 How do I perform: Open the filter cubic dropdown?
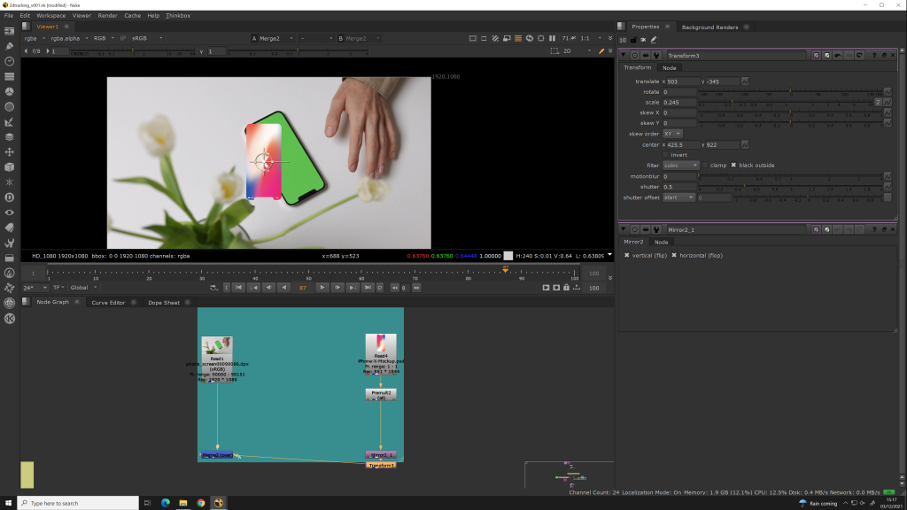[x=680, y=166]
